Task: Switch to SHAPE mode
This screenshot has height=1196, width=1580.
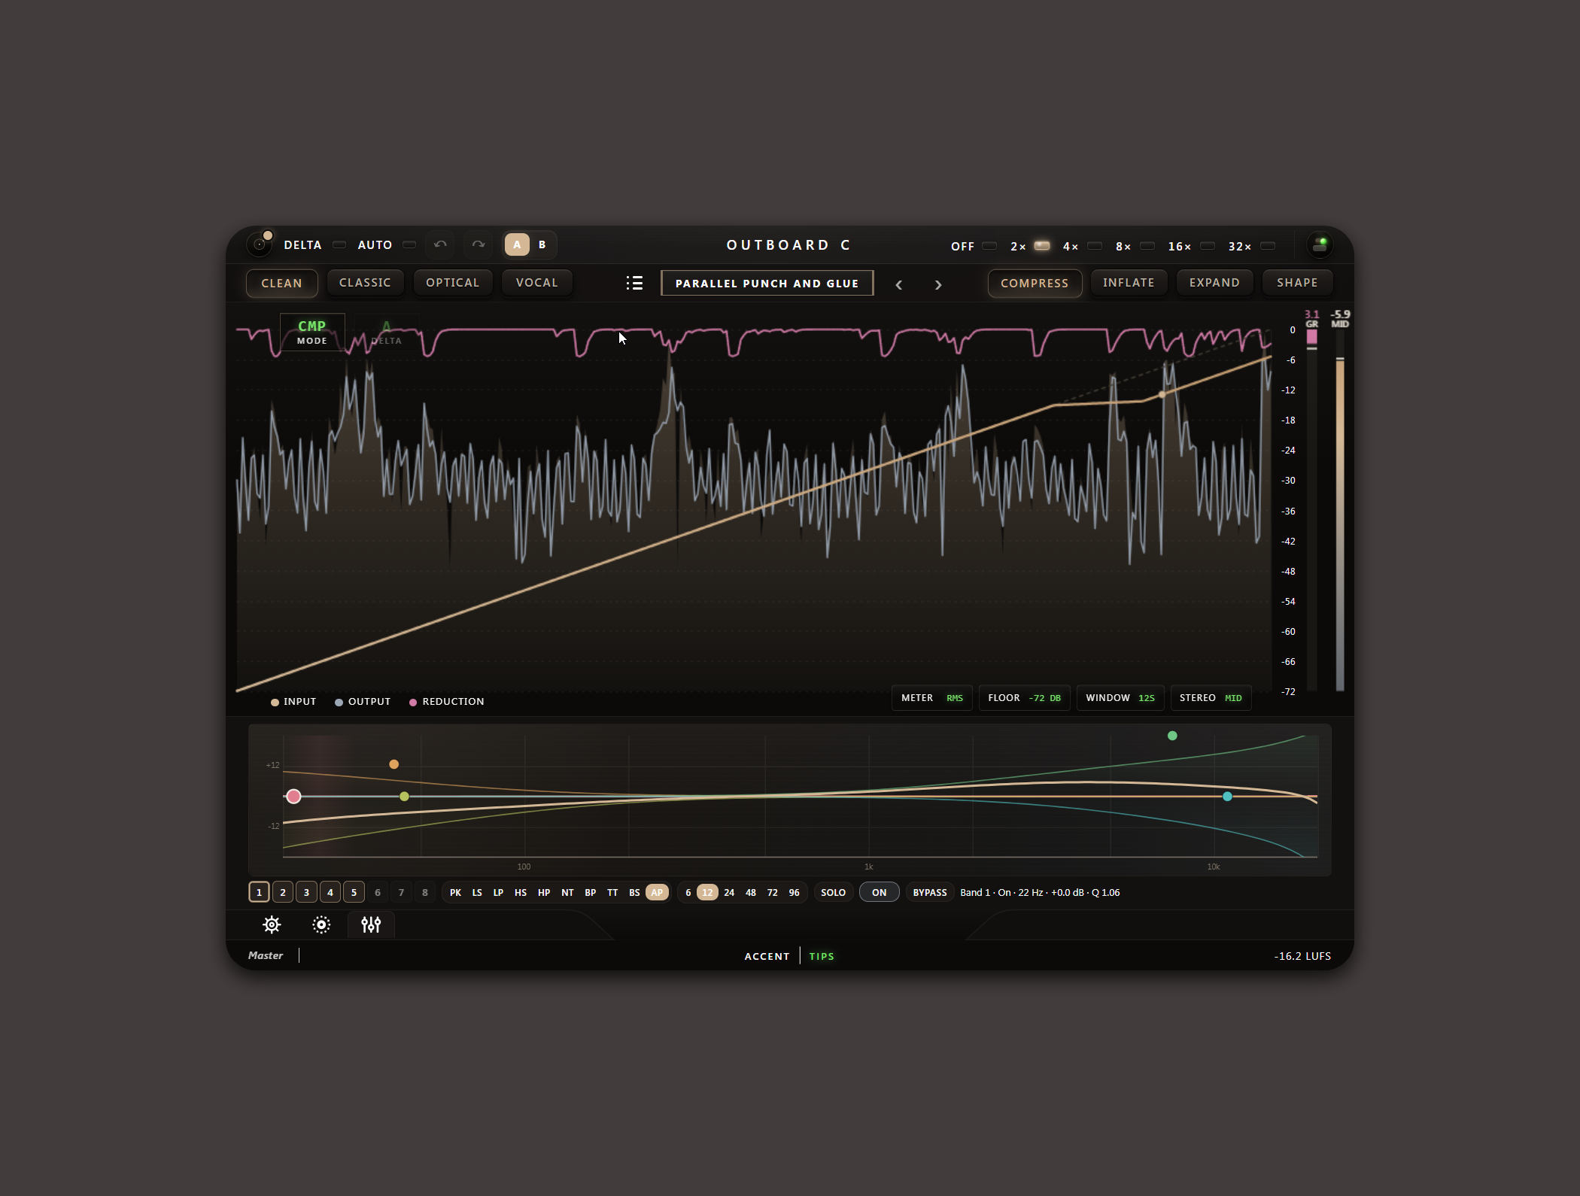Action: pos(1297,282)
